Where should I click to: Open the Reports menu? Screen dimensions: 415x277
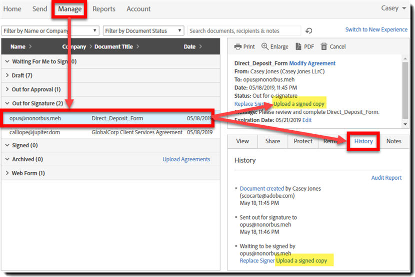click(104, 8)
